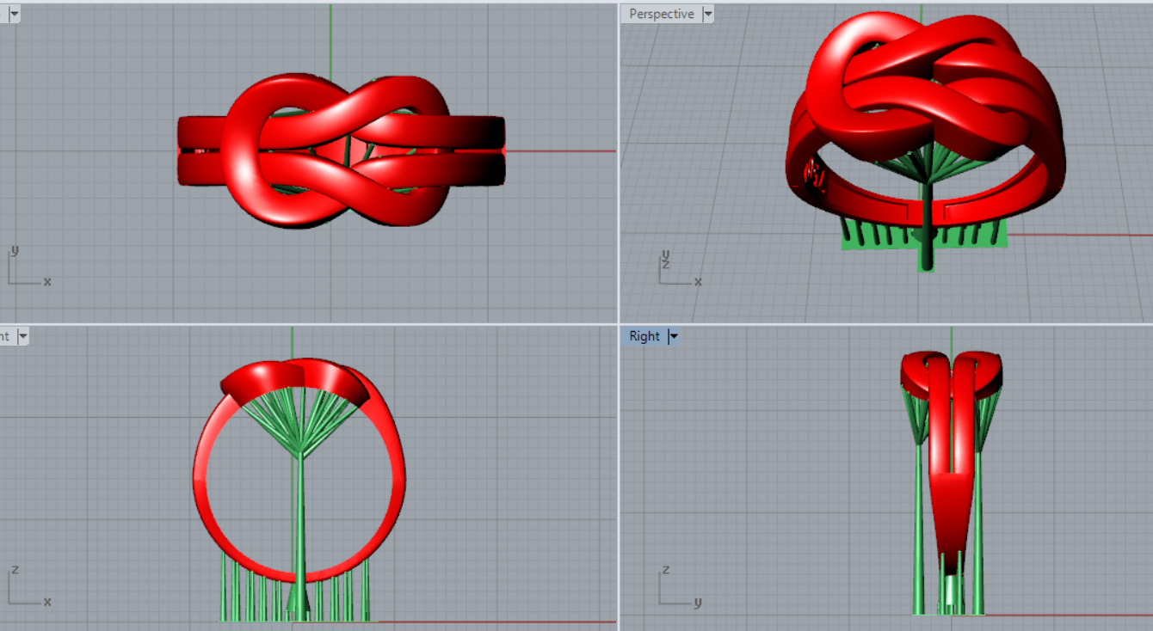Expand the Front viewport menu arrow
This screenshot has height=631, width=1153.
22,336
